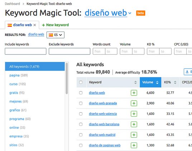Check the box for 'diseño de paginas web'
Screen dimensions: 192x151
pos(81,145)
